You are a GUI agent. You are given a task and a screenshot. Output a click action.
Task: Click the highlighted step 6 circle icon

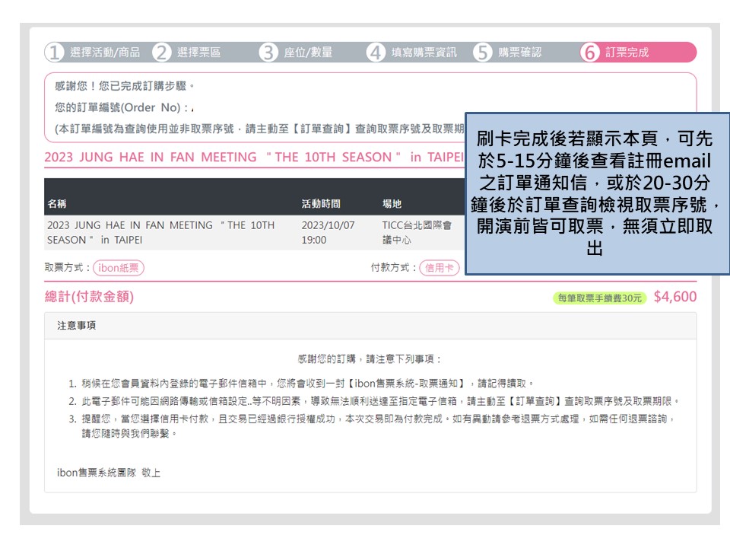point(590,53)
